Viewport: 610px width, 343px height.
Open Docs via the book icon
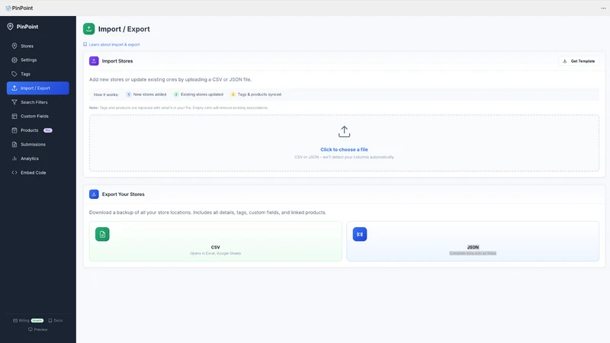[50, 320]
